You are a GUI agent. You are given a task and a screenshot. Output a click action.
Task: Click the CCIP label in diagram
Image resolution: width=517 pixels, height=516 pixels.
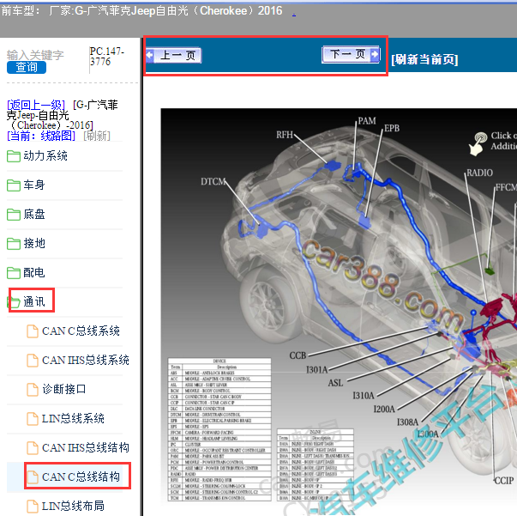(x=504, y=481)
